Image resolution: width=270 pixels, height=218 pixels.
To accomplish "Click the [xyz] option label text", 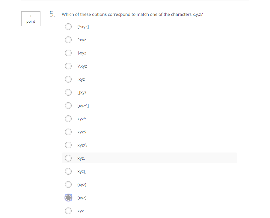I will 82,198.
